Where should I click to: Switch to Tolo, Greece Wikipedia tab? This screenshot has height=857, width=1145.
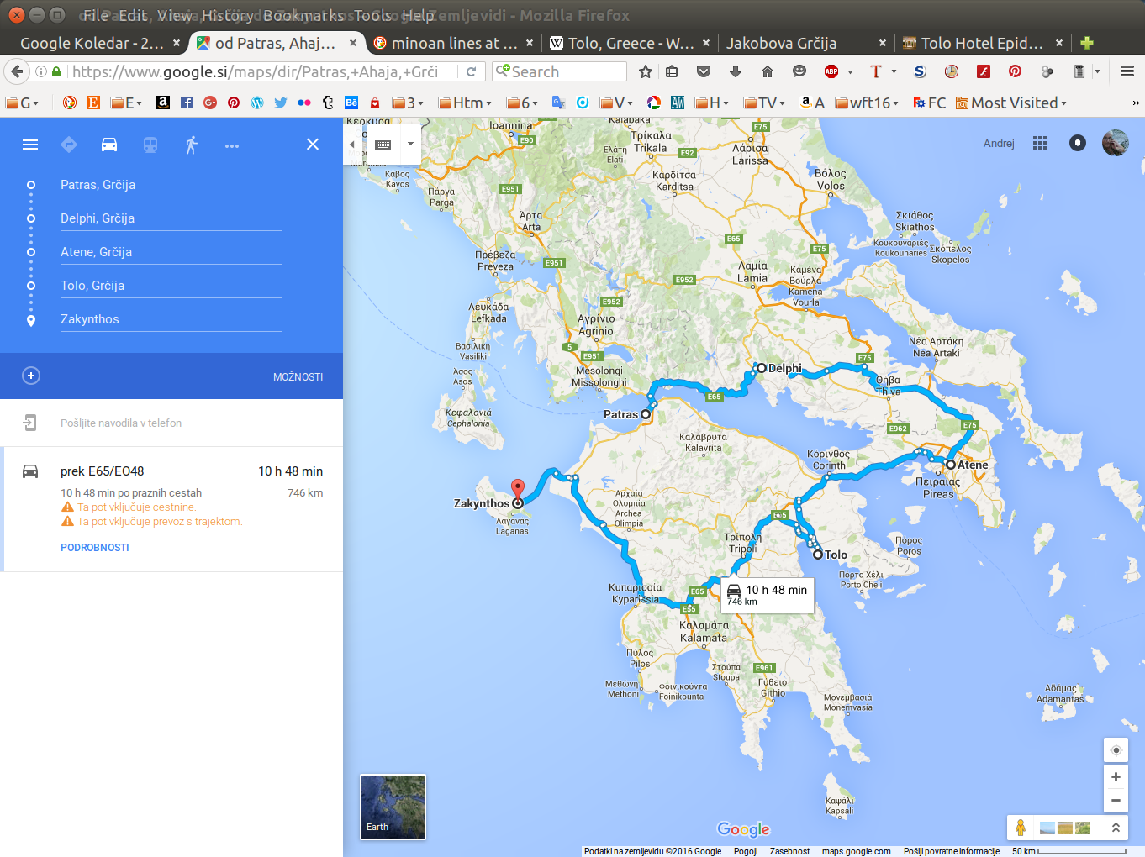[630, 43]
